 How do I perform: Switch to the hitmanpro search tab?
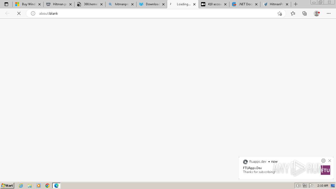(121, 4)
